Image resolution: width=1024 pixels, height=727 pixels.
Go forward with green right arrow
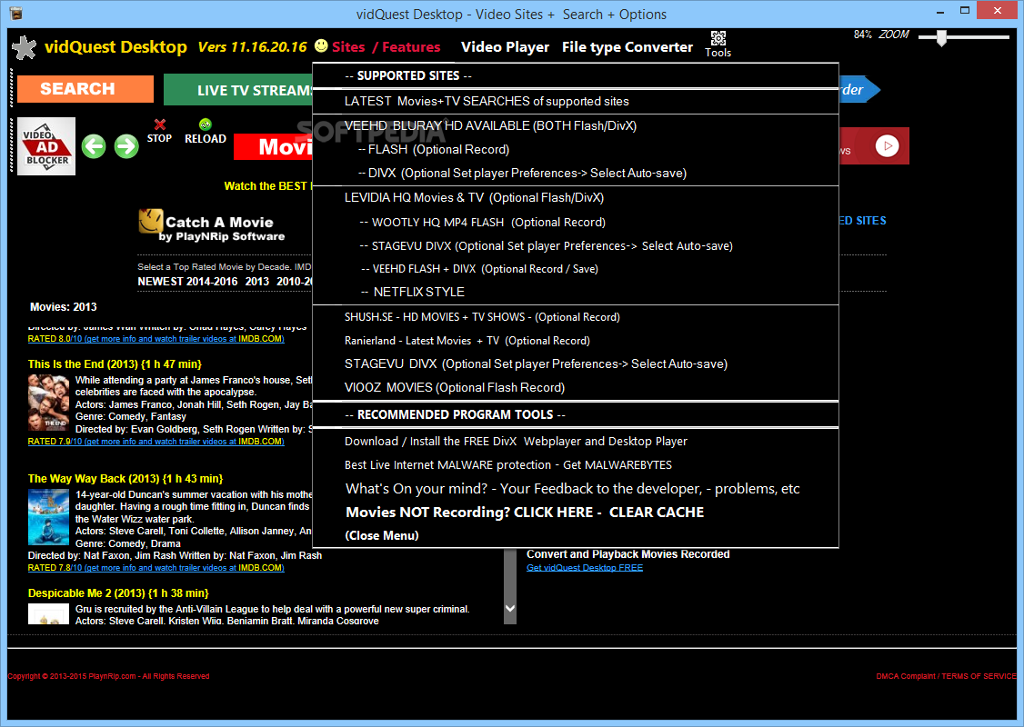(x=126, y=146)
